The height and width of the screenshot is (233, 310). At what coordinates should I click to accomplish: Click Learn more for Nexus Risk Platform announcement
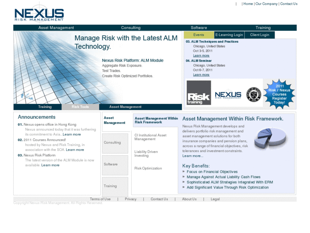50,165
